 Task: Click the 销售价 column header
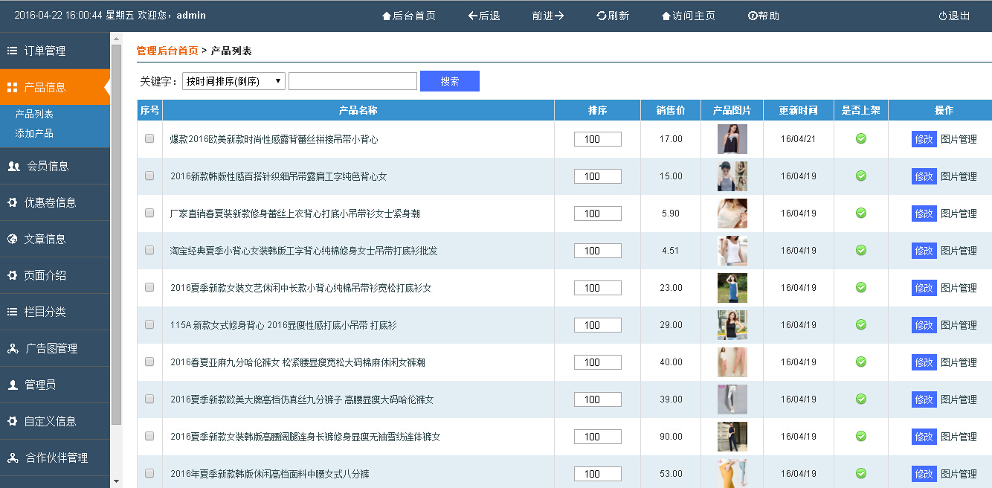(x=671, y=110)
